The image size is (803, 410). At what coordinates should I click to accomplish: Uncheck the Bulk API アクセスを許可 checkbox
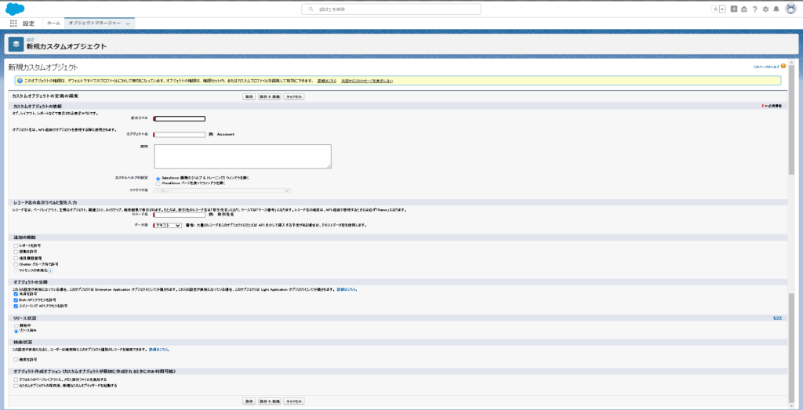click(16, 299)
